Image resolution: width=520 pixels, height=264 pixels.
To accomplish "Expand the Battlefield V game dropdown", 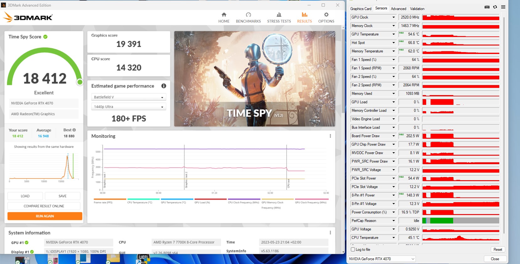I will click(128, 97).
